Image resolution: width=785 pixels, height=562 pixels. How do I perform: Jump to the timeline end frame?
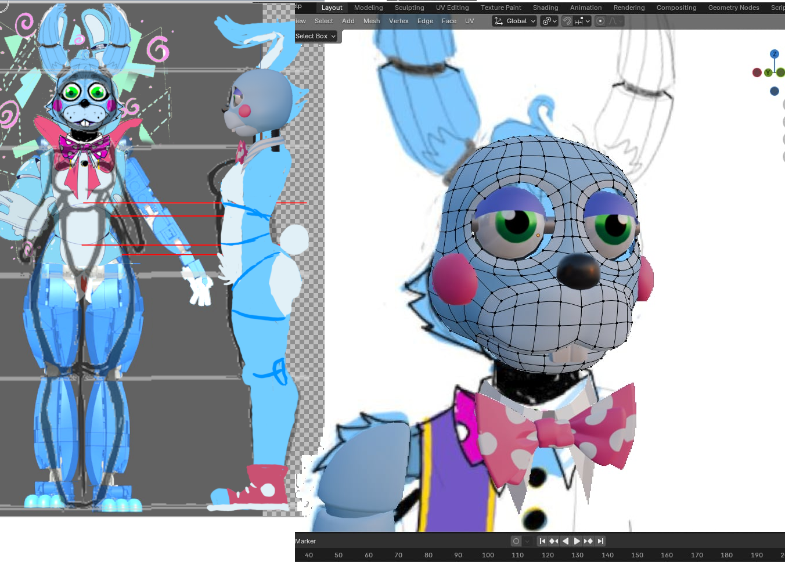pyautogui.click(x=600, y=541)
